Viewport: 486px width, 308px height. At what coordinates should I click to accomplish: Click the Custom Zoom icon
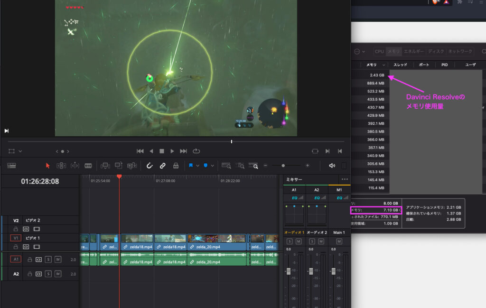253,166
